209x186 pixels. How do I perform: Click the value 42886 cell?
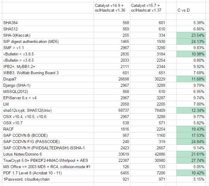(148, 154)
